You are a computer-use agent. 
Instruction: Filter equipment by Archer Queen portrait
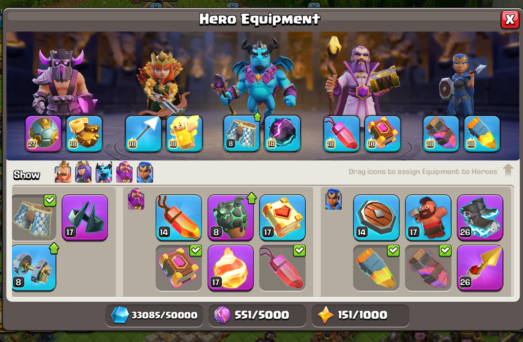click(x=83, y=172)
